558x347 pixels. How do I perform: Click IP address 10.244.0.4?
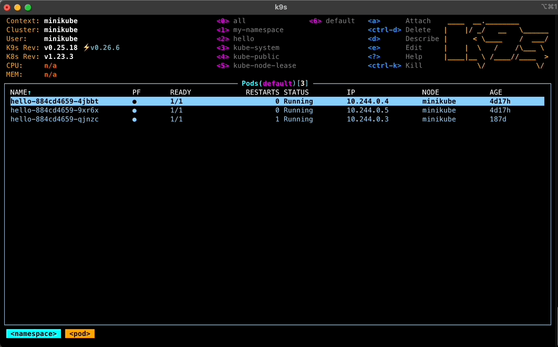click(368, 101)
